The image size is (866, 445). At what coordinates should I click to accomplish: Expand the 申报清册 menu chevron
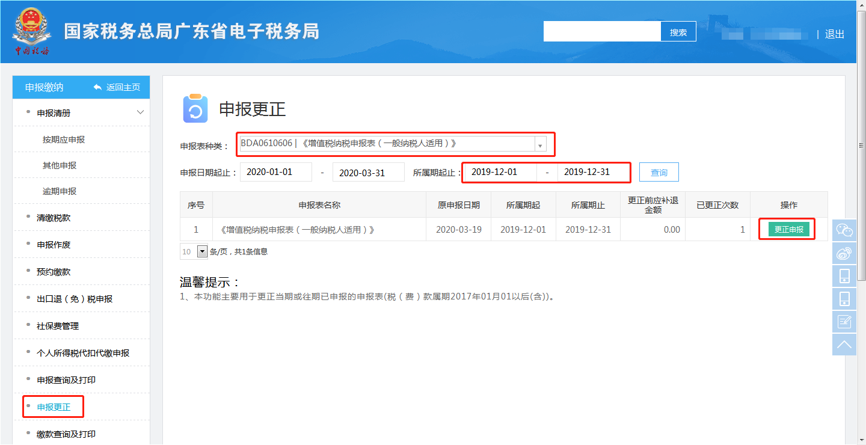[141, 112]
